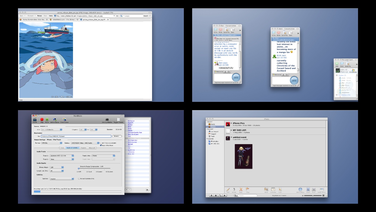
Task: Click the HandBrake encoding progress bar
Action: pos(78,191)
